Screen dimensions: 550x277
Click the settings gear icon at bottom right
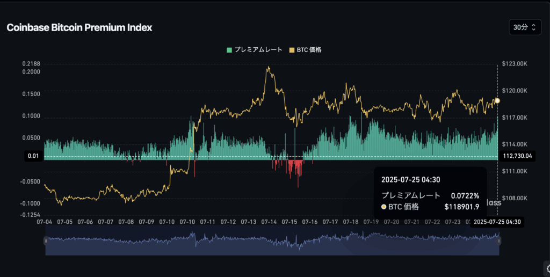(x=547, y=268)
